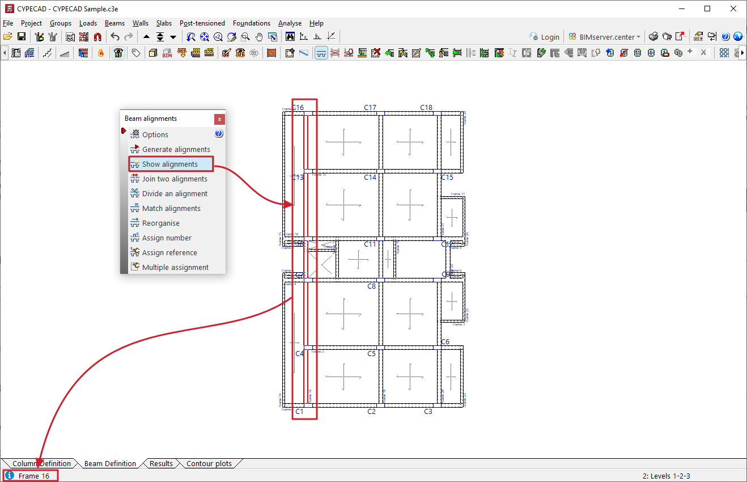Switch to the Contour plots tab

tap(209, 463)
